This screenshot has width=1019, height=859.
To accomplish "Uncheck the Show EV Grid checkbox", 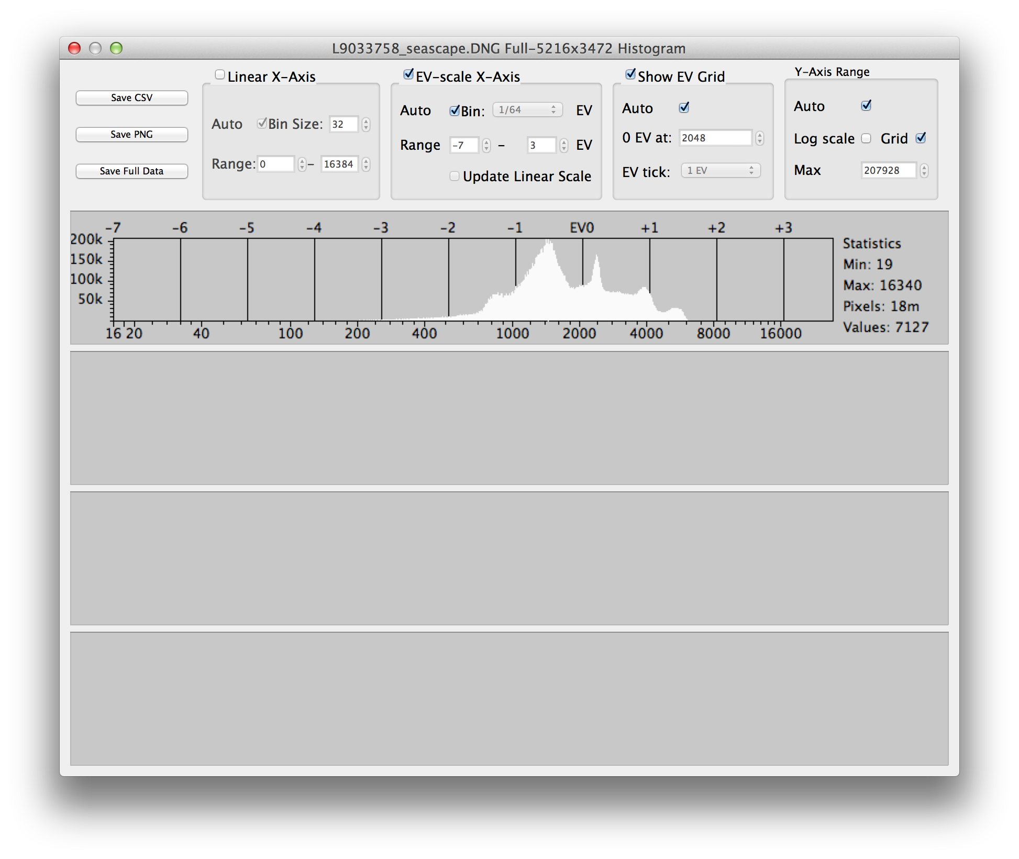I will click(630, 74).
